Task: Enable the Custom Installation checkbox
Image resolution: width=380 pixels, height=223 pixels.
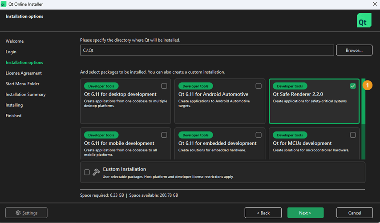Action: 87,172
